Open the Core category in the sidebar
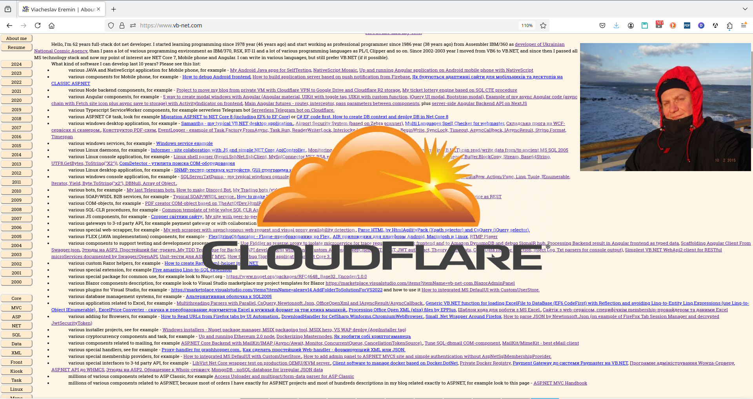 16,298
